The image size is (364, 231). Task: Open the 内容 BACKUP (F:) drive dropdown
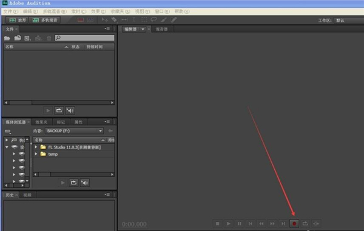click(74, 131)
